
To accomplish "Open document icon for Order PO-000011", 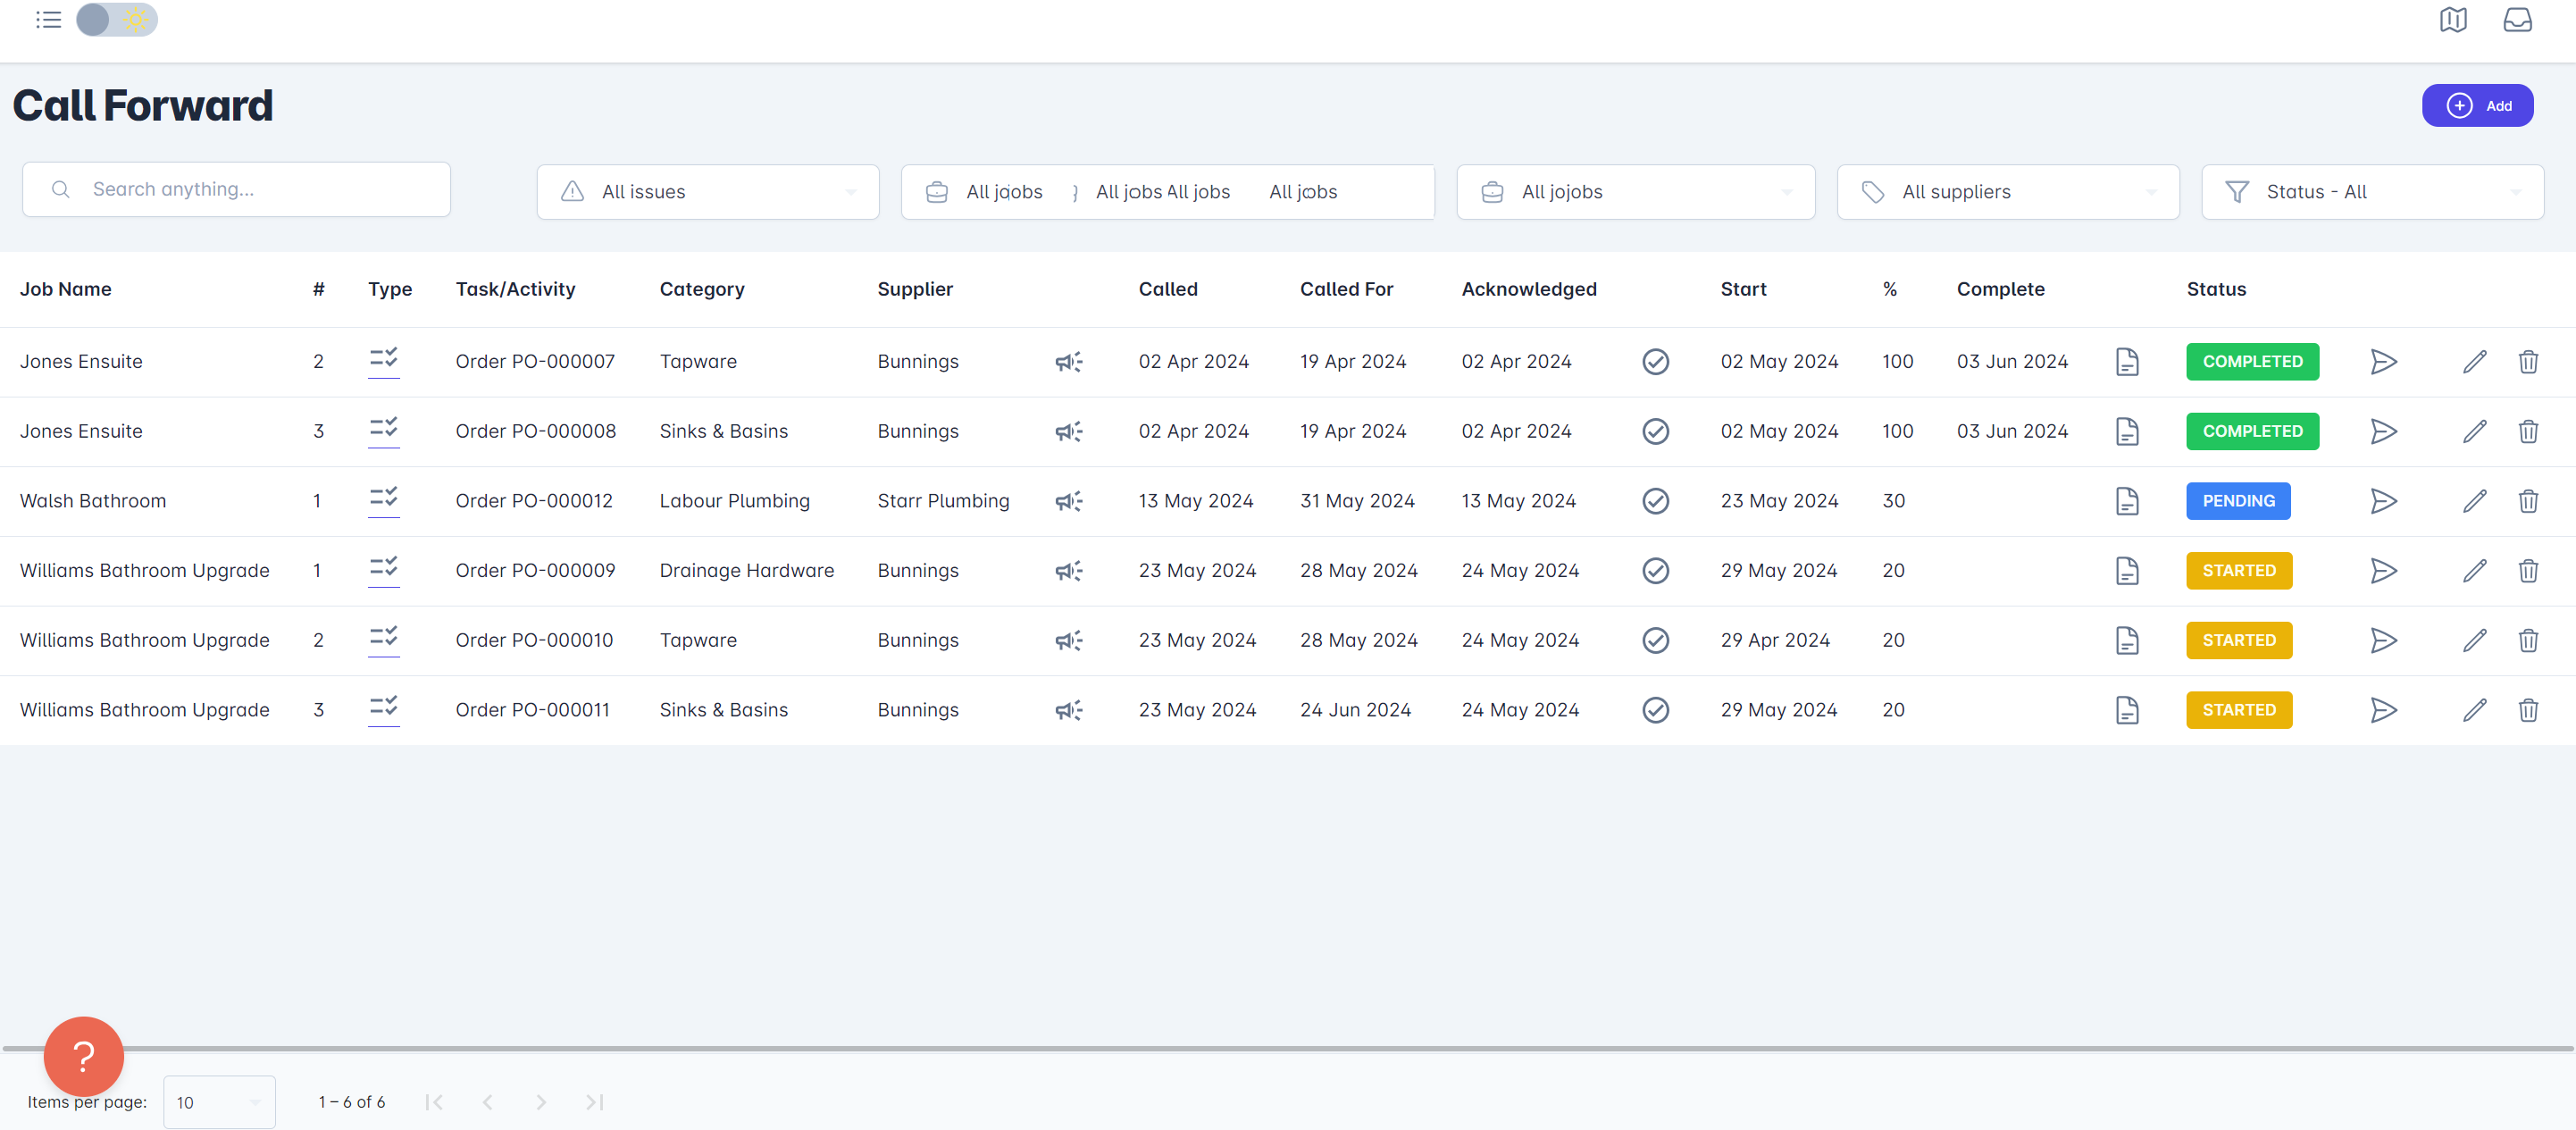I will point(2127,710).
